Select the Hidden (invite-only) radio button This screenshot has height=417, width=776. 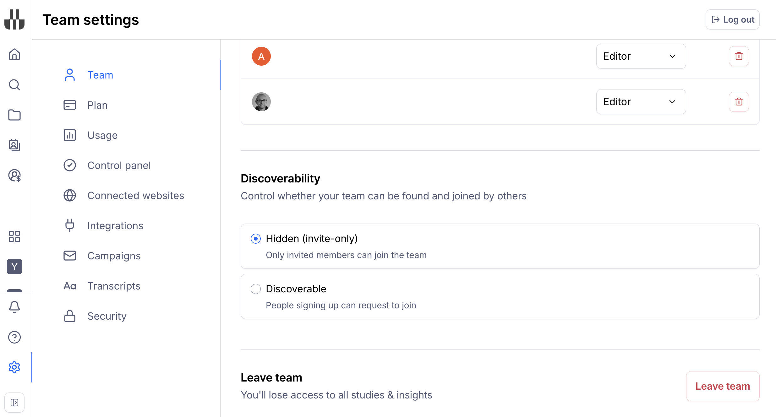pyautogui.click(x=256, y=239)
